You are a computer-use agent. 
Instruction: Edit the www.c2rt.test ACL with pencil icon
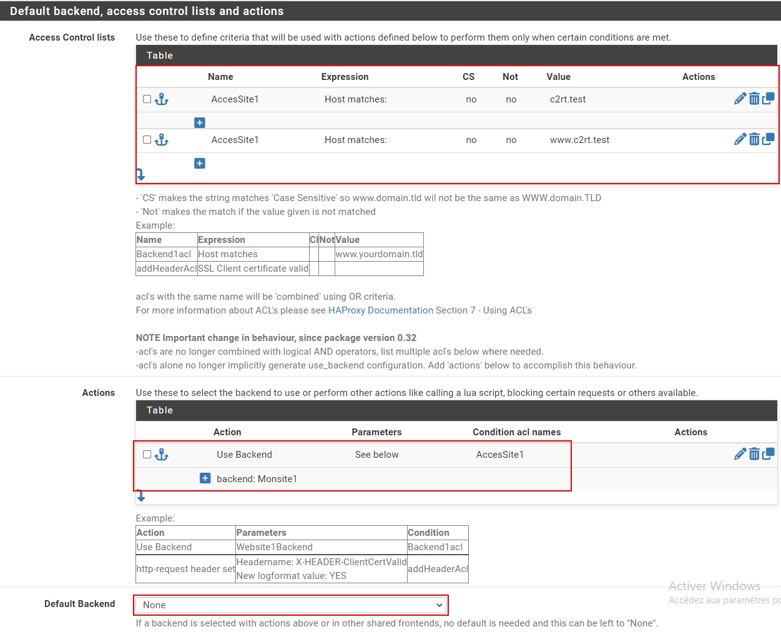coord(740,139)
